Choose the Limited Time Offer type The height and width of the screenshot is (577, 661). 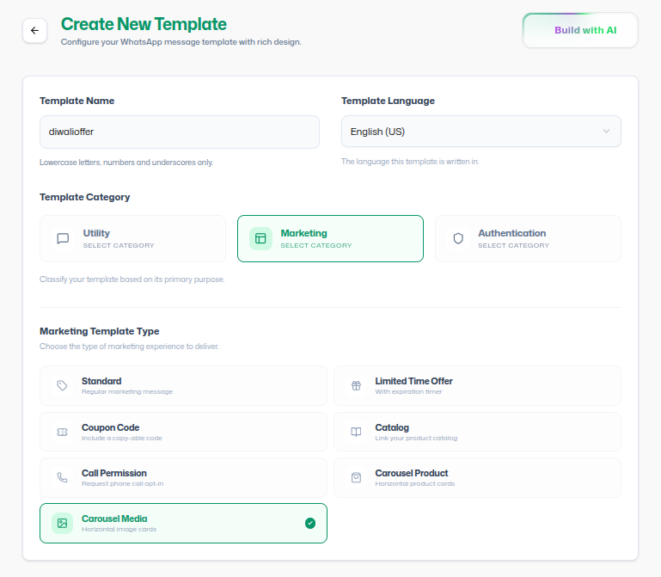[x=478, y=385]
